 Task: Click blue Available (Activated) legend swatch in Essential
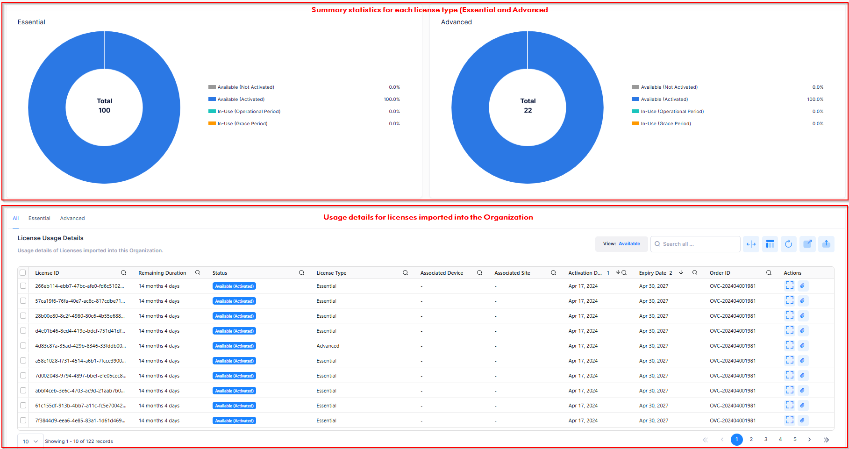212,99
